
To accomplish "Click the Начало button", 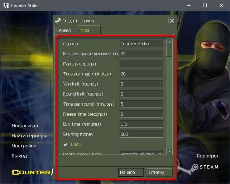I will point(131,172).
